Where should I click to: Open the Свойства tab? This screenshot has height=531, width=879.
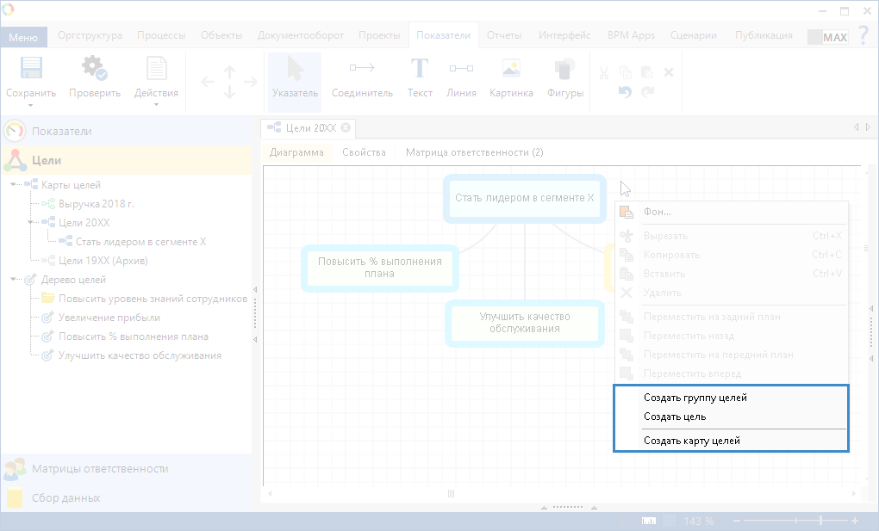[364, 152]
